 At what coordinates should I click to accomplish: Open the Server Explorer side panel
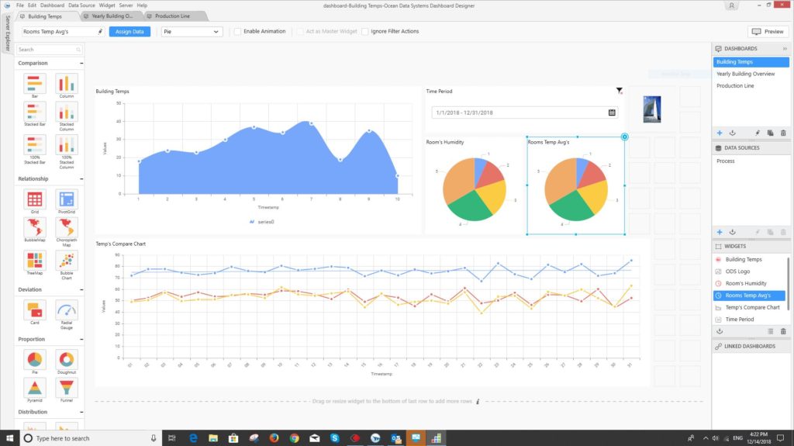(7, 33)
